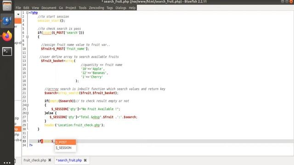Collapse code fold at line 7

click(28, 37)
